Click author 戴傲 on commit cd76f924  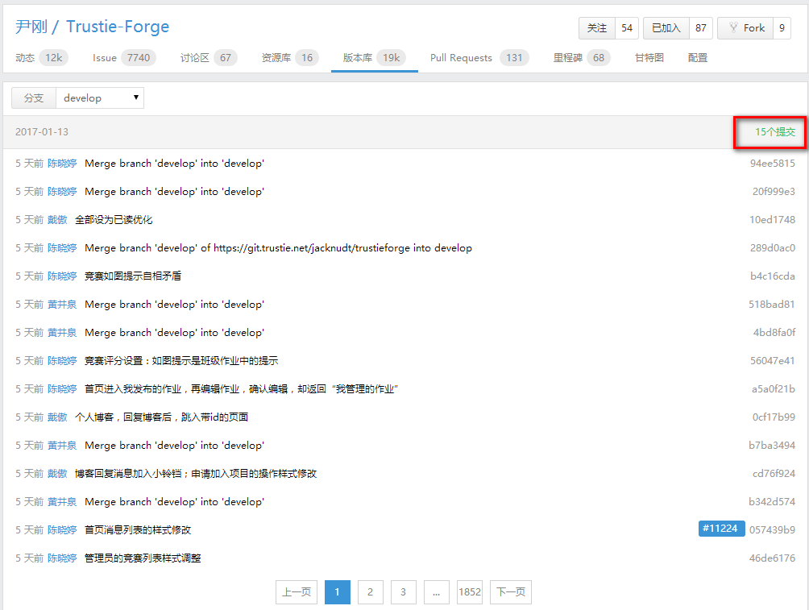click(57, 474)
